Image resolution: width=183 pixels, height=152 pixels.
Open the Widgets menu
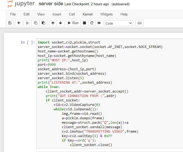tap(106, 14)
